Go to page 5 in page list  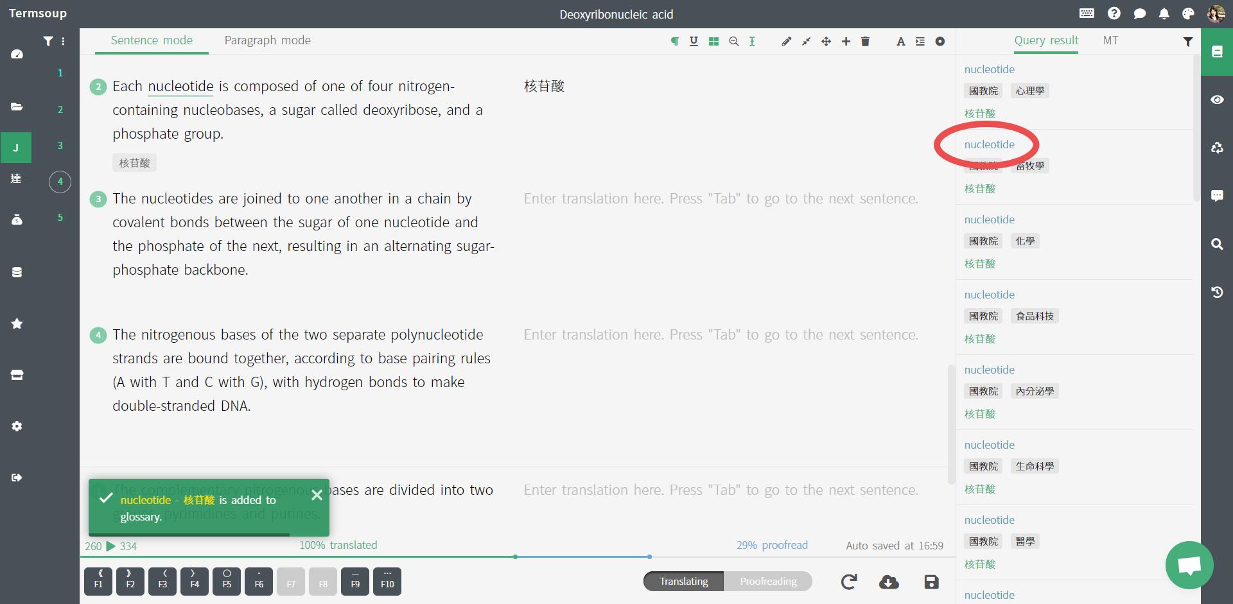pyautogui.click(x=60, y=218)
